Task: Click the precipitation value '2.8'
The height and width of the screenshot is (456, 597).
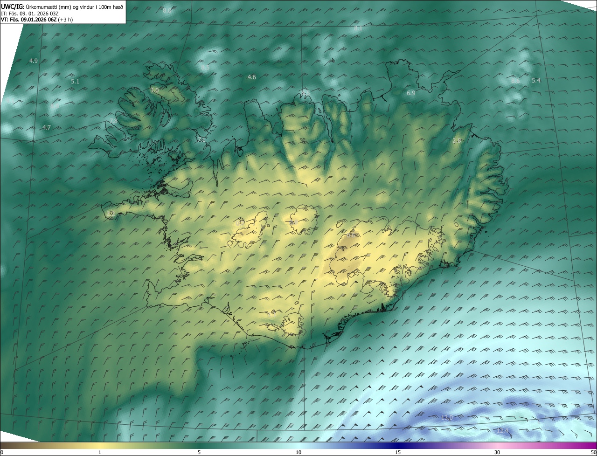Action: (457, 140)
